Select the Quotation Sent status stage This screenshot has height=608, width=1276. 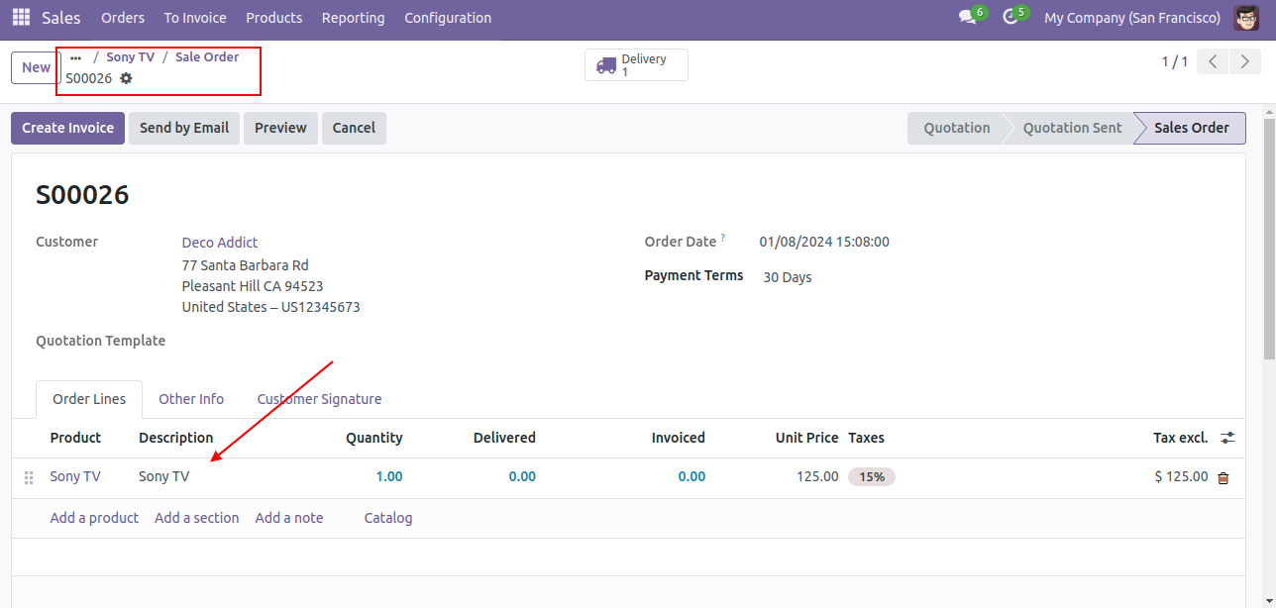(1072, 128)
